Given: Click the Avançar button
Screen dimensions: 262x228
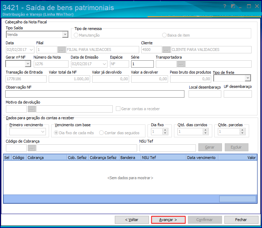Looking at the screenshot, I should tap(168, 220).
